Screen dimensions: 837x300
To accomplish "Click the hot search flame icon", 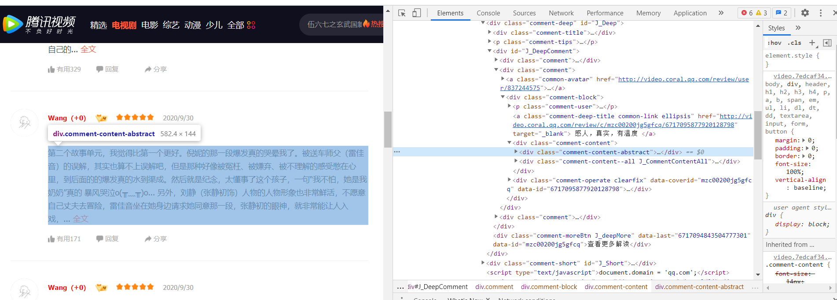I will coord(366,24).
